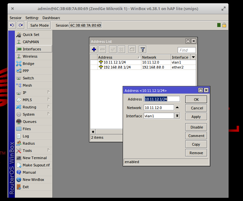This screenshot has height=201, width=243.
Task: Collapse the Network field with up triangle
Action: [x=177, y=107]
